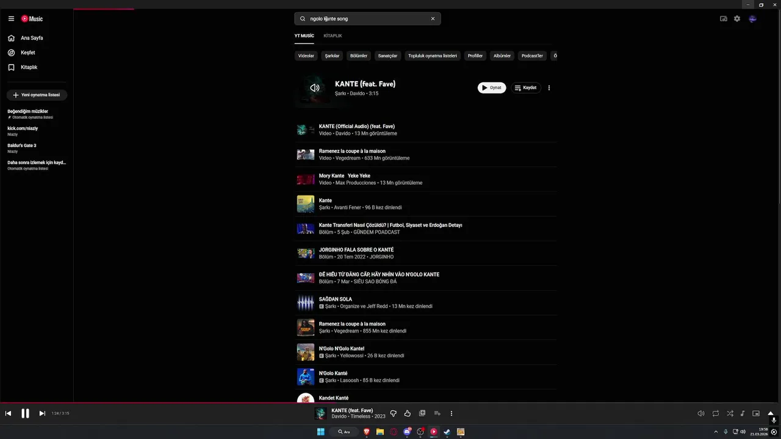Click the Oynat play button

pos(492,88)
